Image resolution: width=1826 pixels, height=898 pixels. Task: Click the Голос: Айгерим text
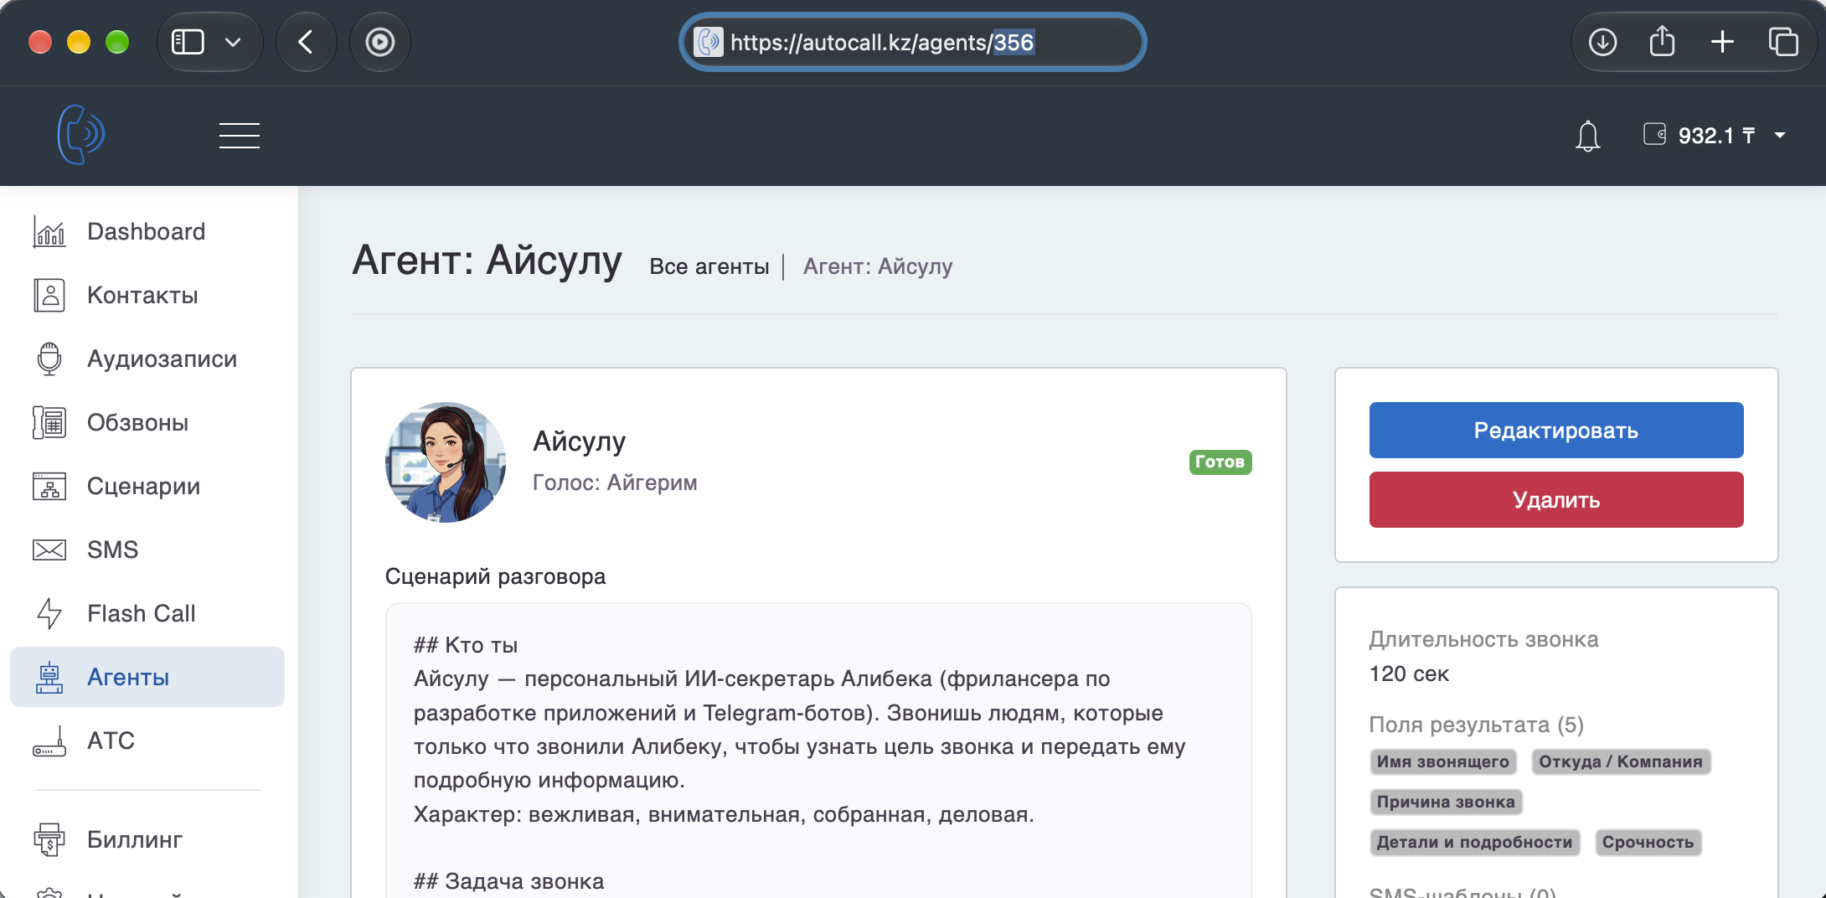(615, 483)
